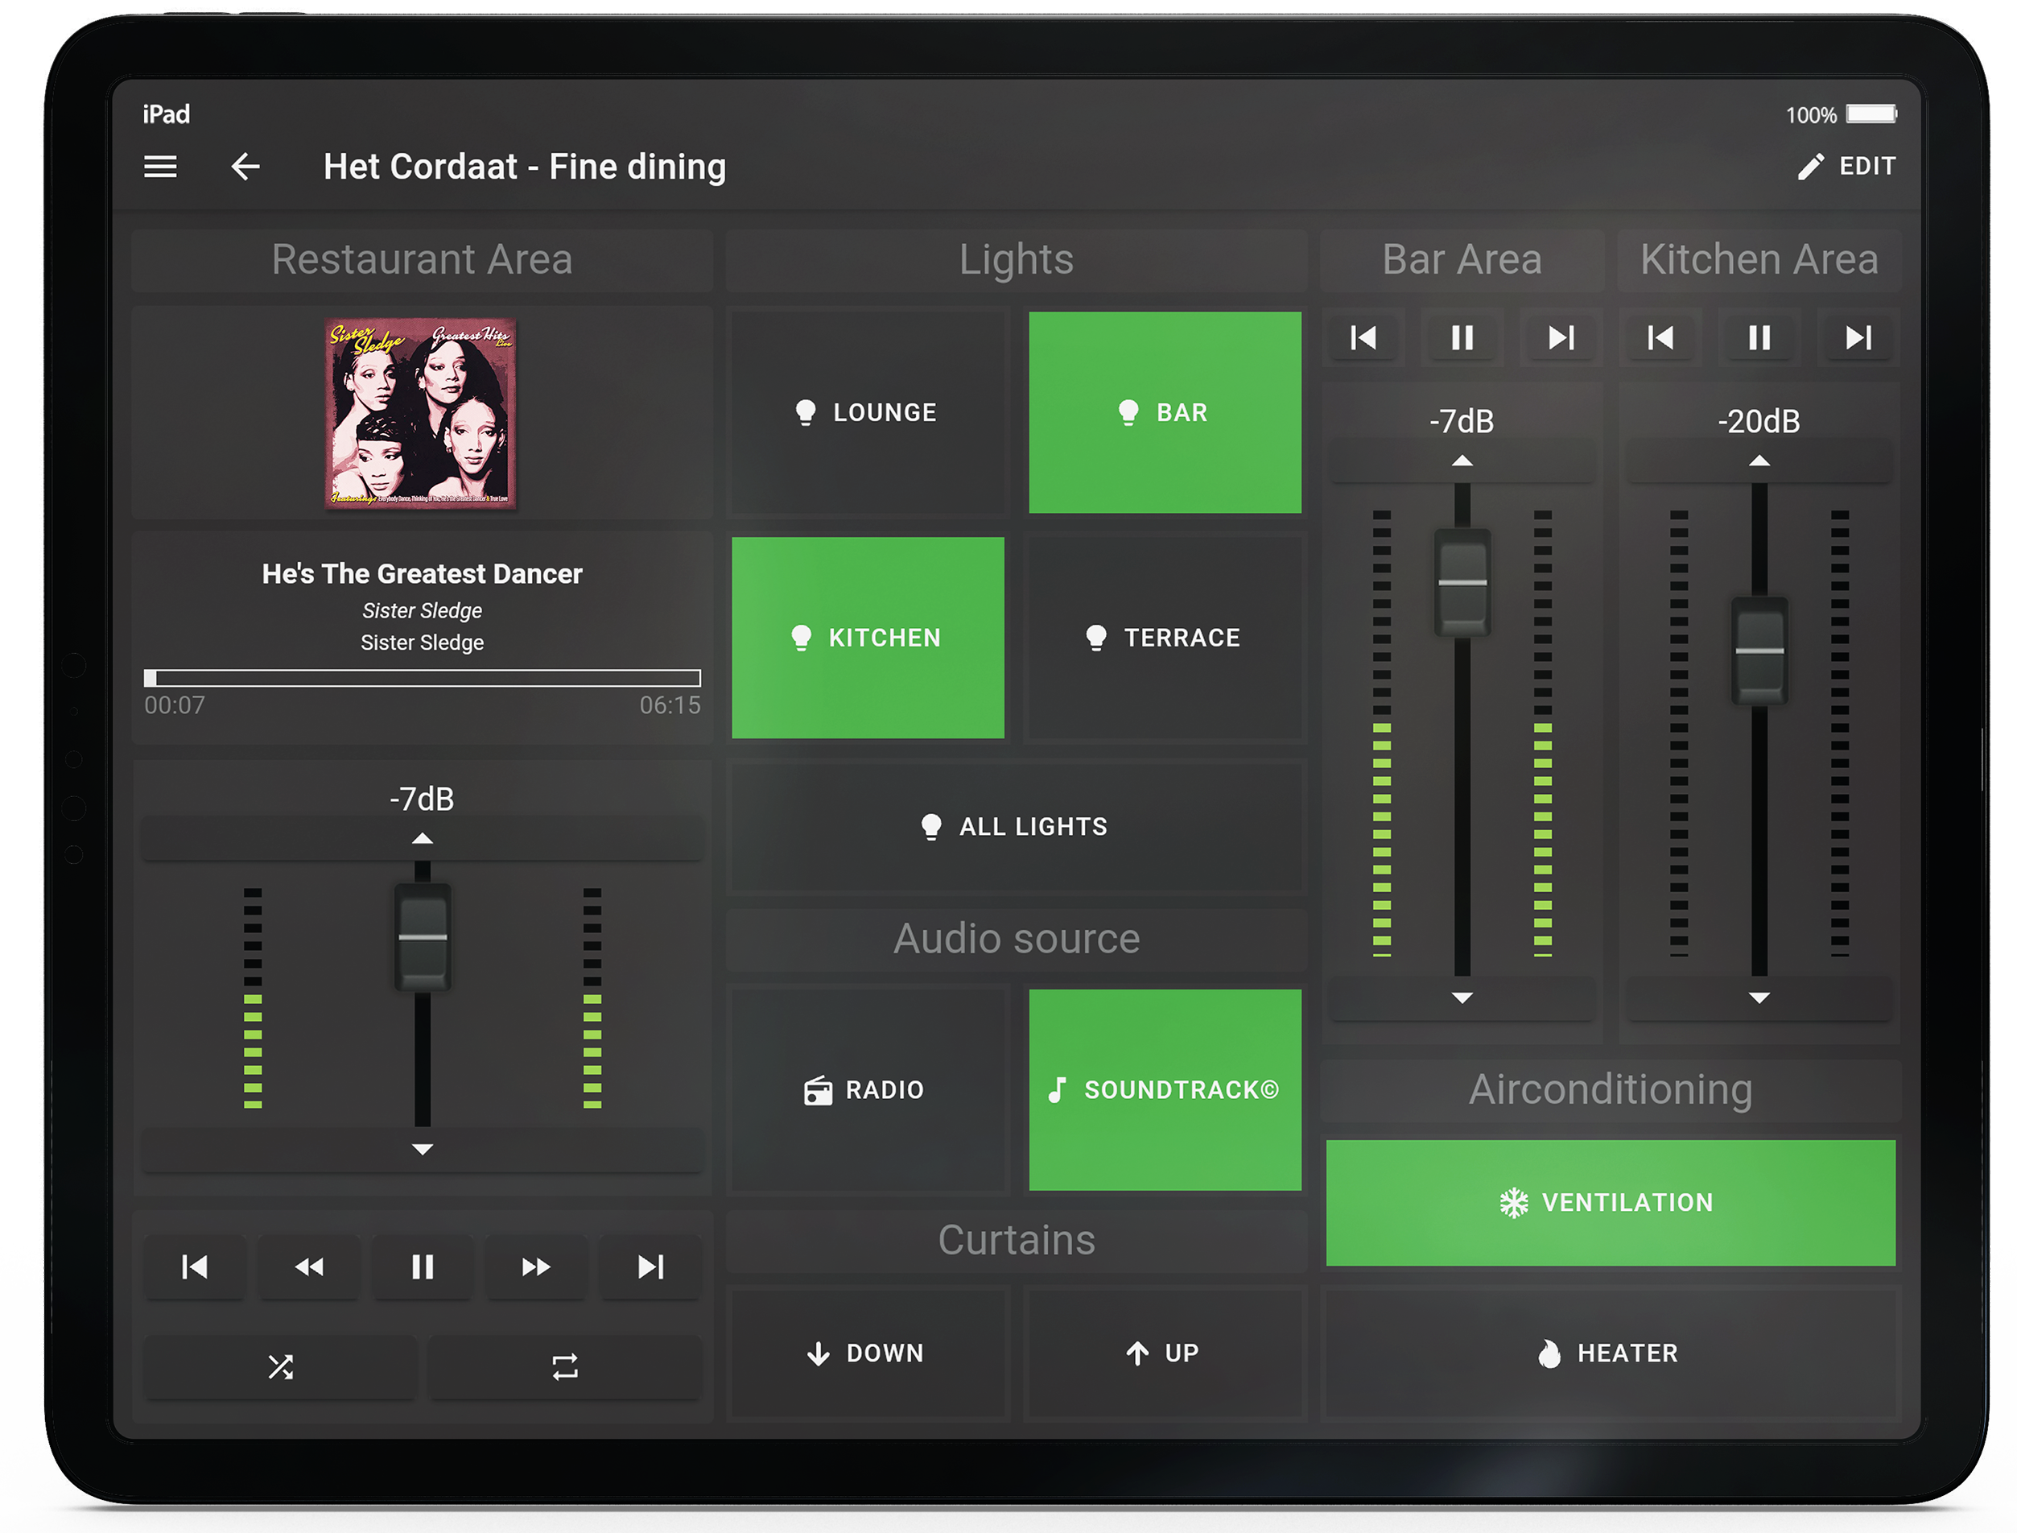
Task: Pause the Kitchen Area playback
Action: 1759,338
